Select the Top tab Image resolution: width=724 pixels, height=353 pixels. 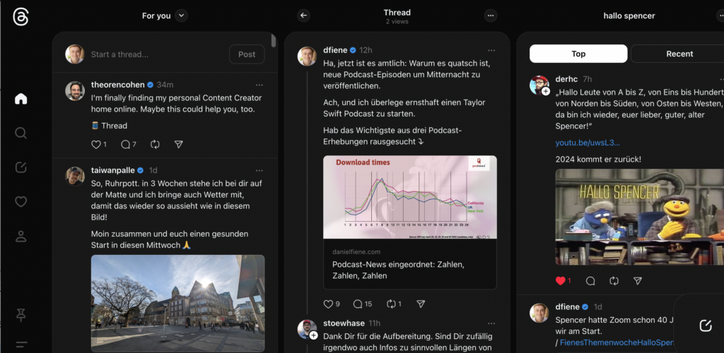tap(578, 54)
